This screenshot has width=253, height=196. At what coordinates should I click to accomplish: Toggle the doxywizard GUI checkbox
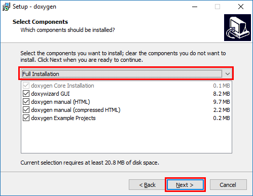tap(26, 94)
